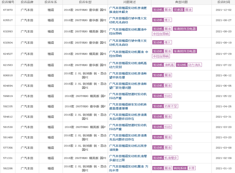Click the 发动机 动力消失 tag
The height and width of the screenshot is (173, 235).
point(189,65)
